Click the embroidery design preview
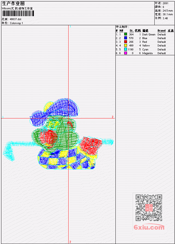The width and height of the screenshot is (175, 244). click(58, 134)
